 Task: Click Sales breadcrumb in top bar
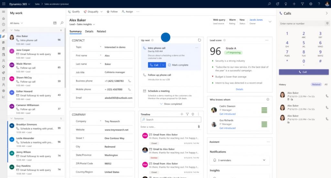37,4
